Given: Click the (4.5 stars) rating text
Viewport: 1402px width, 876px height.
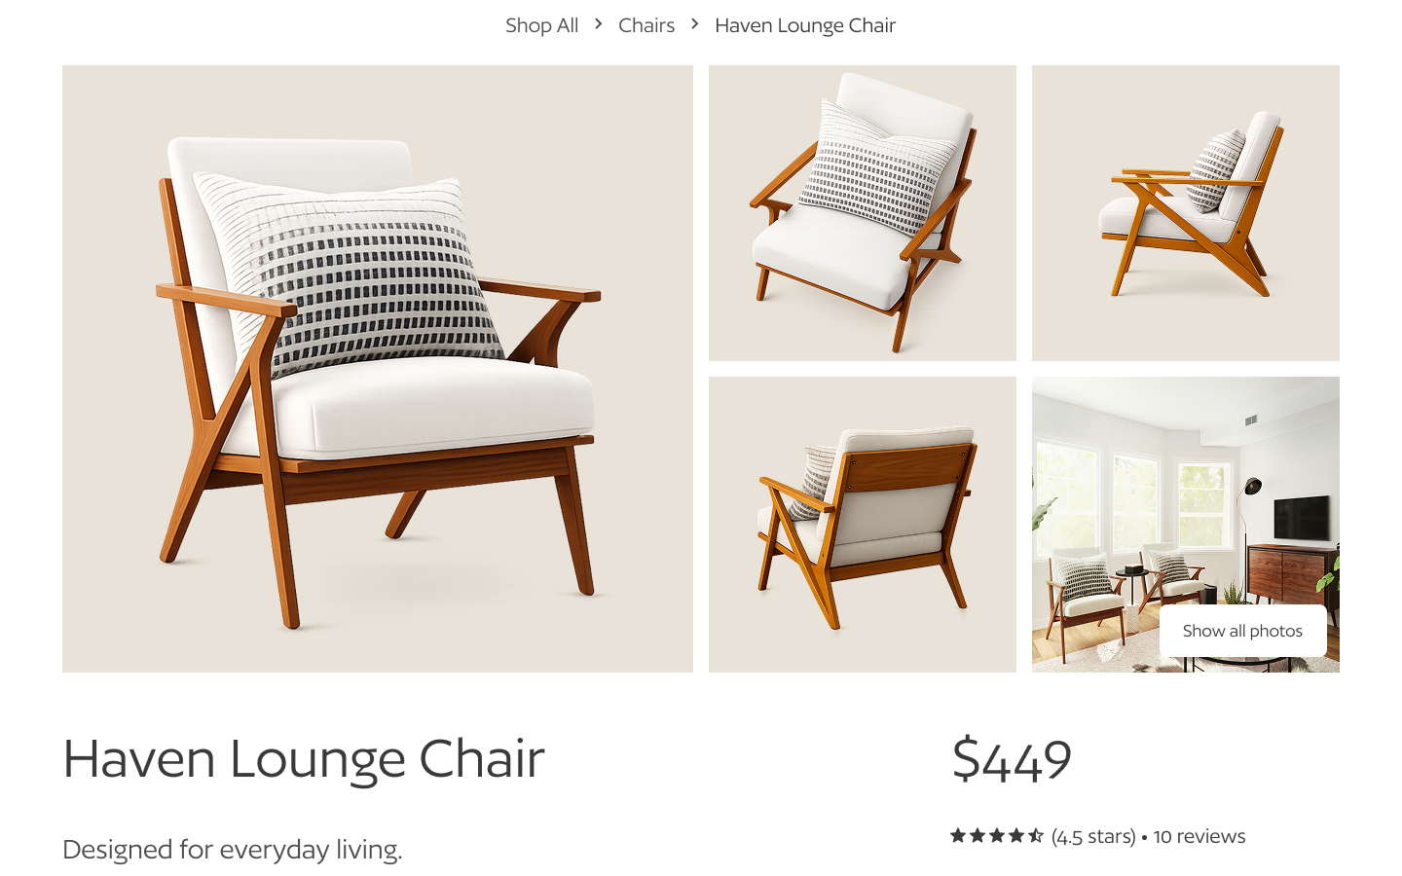Looking at the screenshot, I should pos(1093,836).
